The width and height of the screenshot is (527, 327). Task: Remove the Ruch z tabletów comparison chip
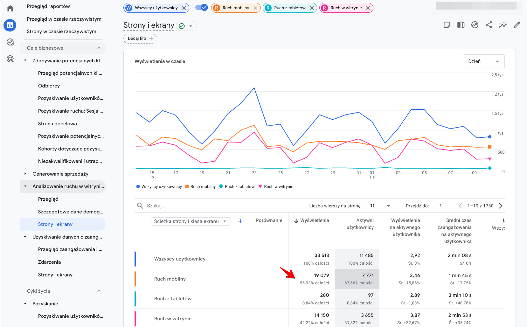312,8
